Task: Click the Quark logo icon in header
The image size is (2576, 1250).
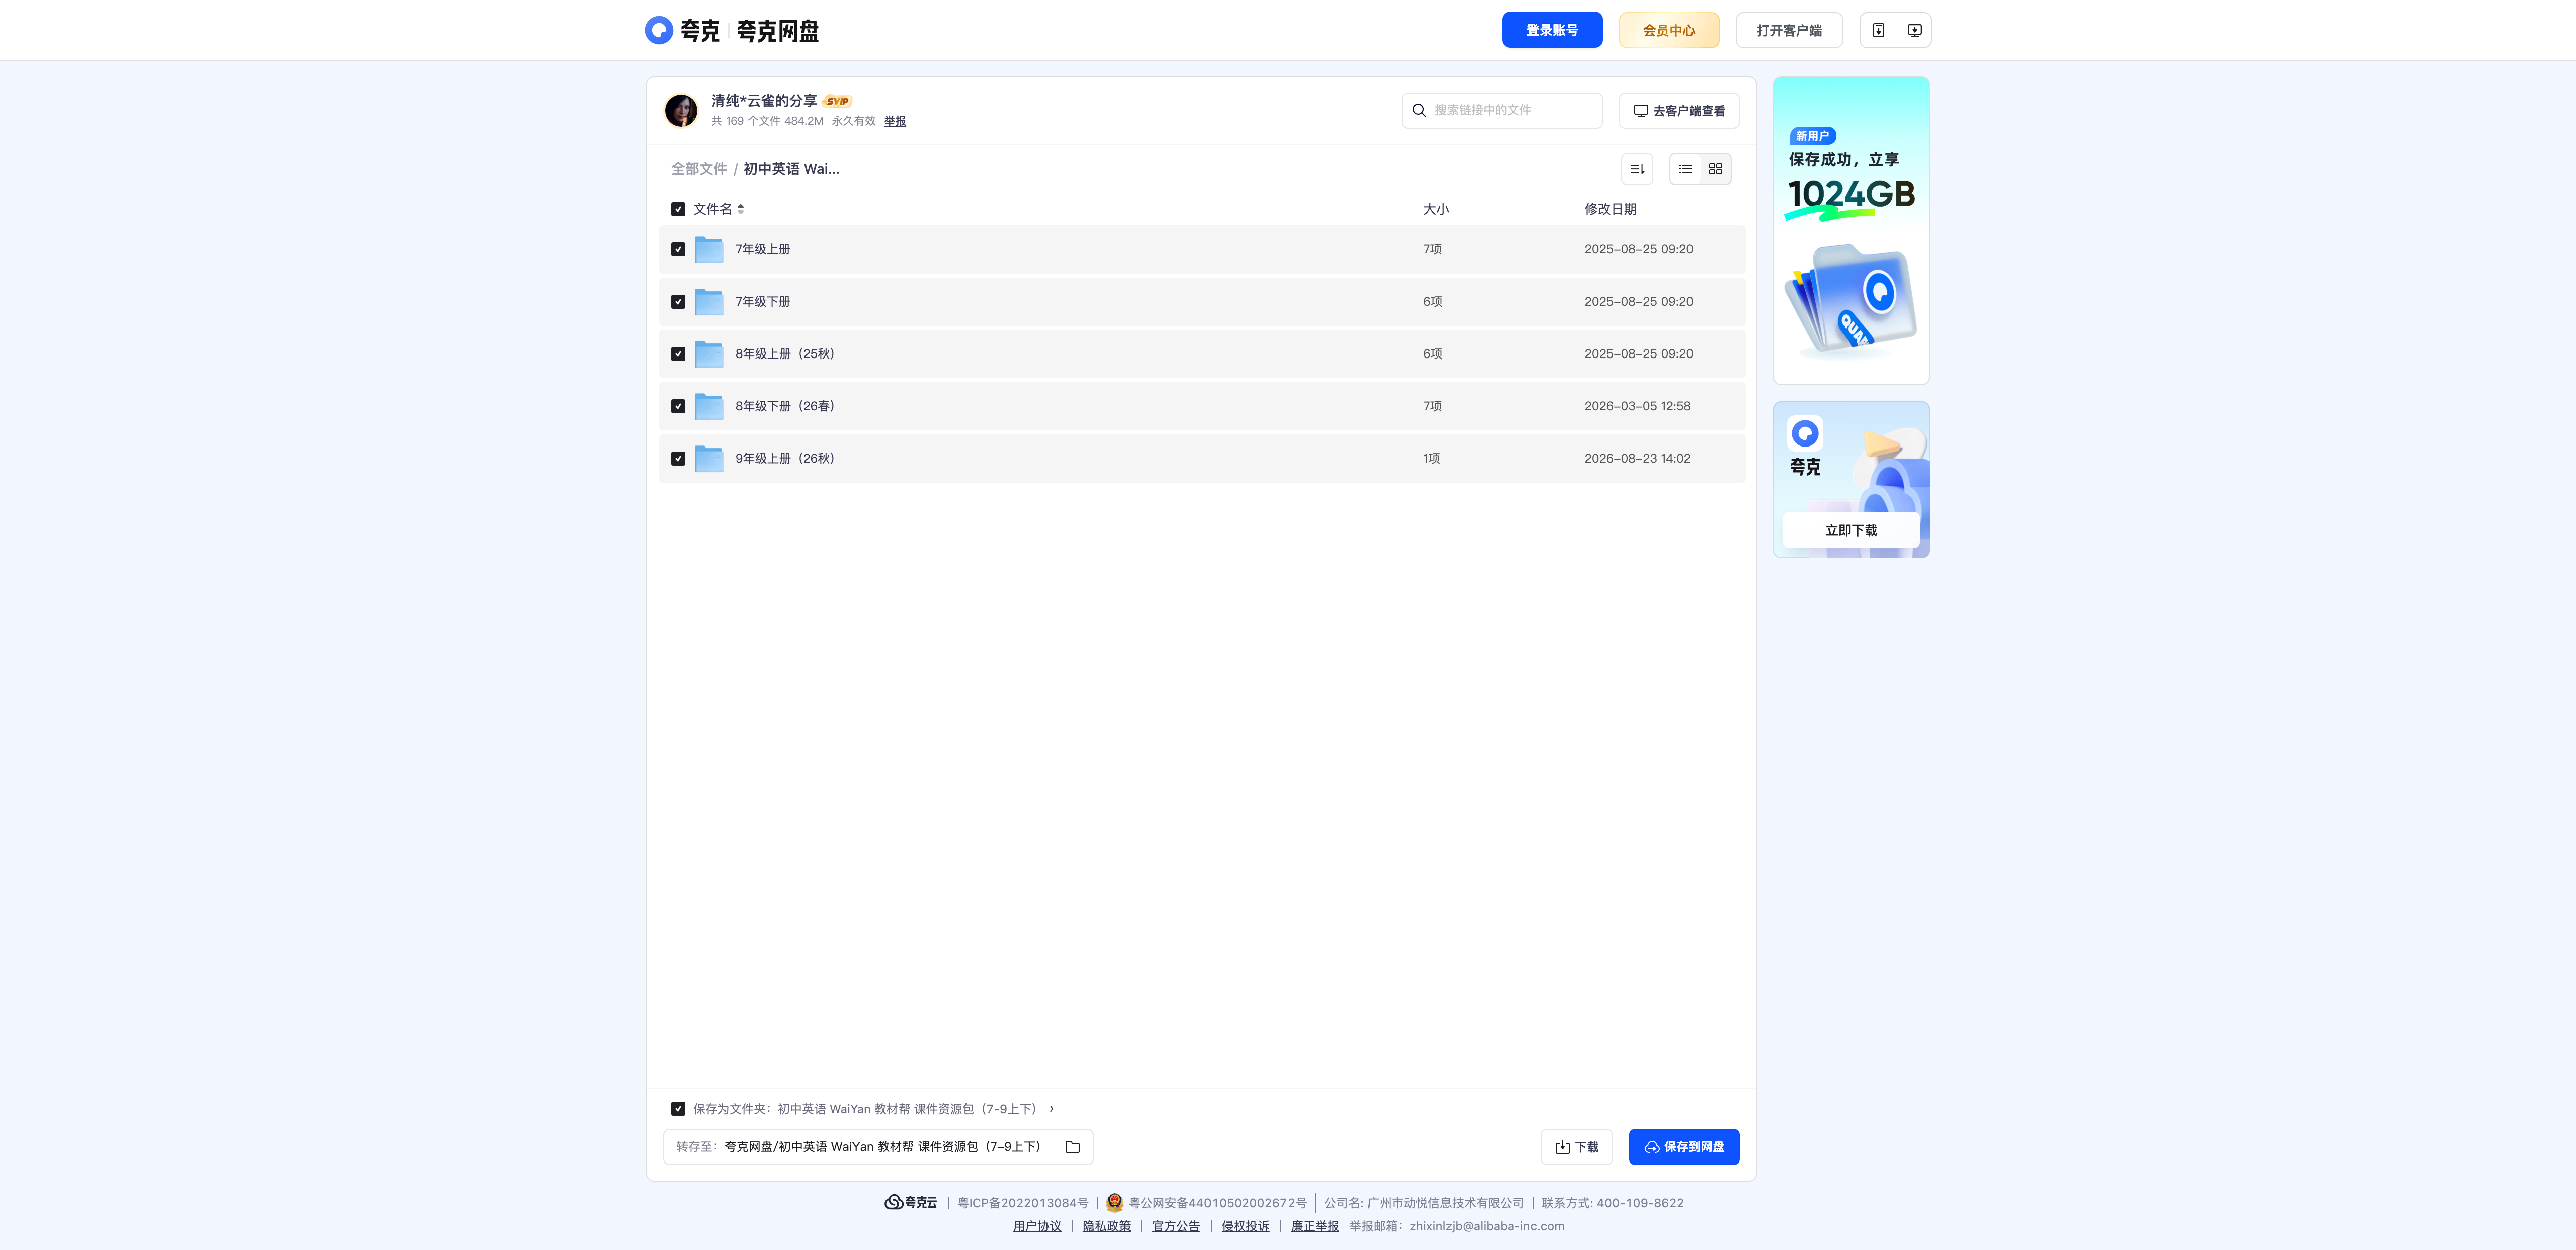Action: tap(658, 30)
